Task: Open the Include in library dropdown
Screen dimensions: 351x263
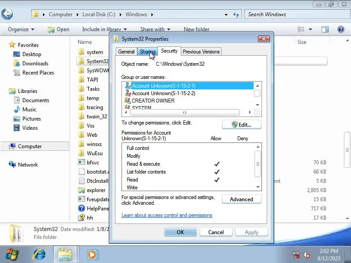Action: [x=104, y=29]
